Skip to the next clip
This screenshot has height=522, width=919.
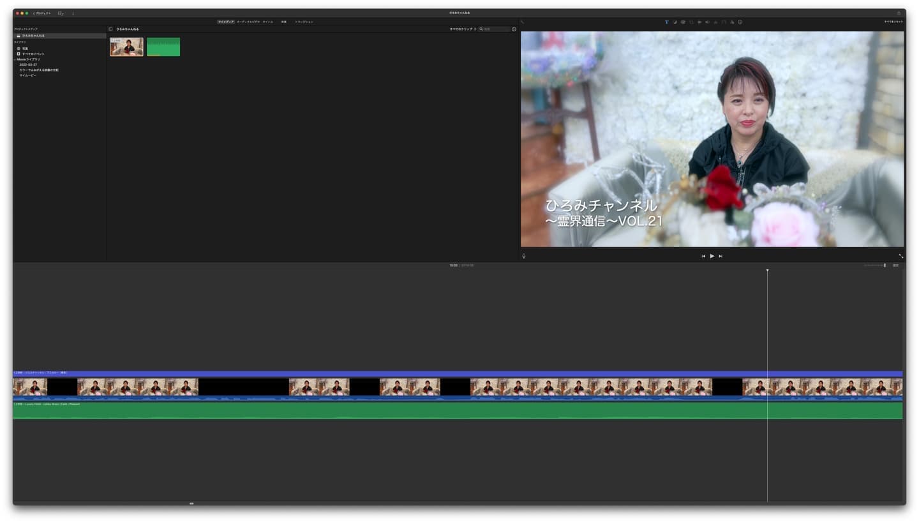721,256
